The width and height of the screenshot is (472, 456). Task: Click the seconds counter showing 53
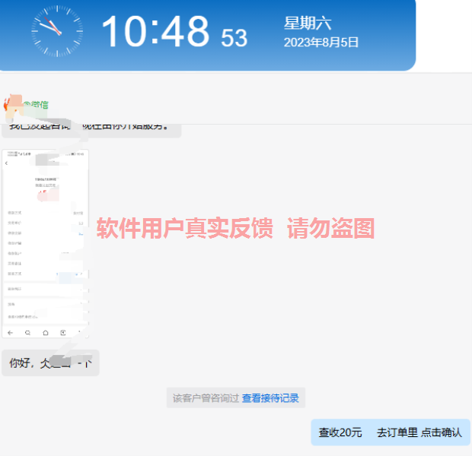pos(234,37)
